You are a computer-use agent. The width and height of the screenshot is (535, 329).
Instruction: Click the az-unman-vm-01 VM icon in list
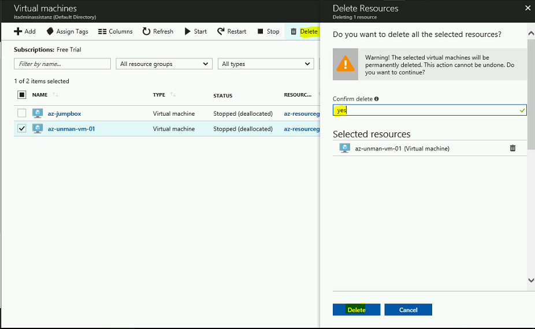[x=38, y=128]
